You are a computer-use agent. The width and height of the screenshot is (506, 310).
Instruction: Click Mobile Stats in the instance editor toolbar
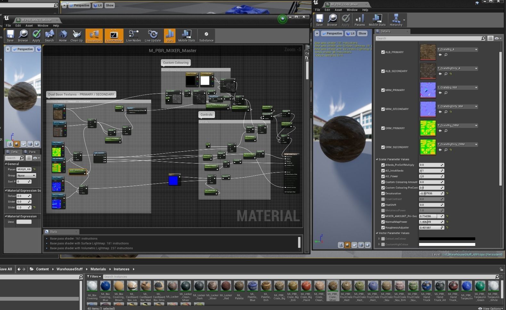click(377, 20)
